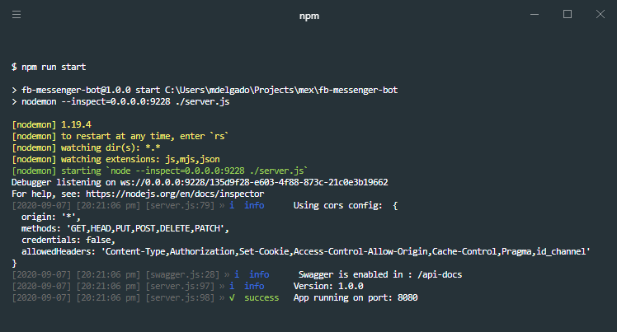
Task: Click the info icon beside Using cors config
Action: click(232, 205)
